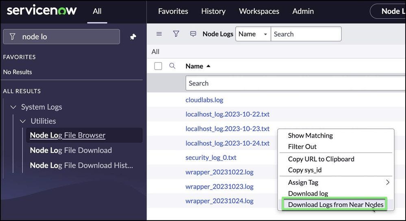Viewport: 406px width, 221px height.
Task: Click the ALL RESULTS section heading
Action: (x=22, y=91)
